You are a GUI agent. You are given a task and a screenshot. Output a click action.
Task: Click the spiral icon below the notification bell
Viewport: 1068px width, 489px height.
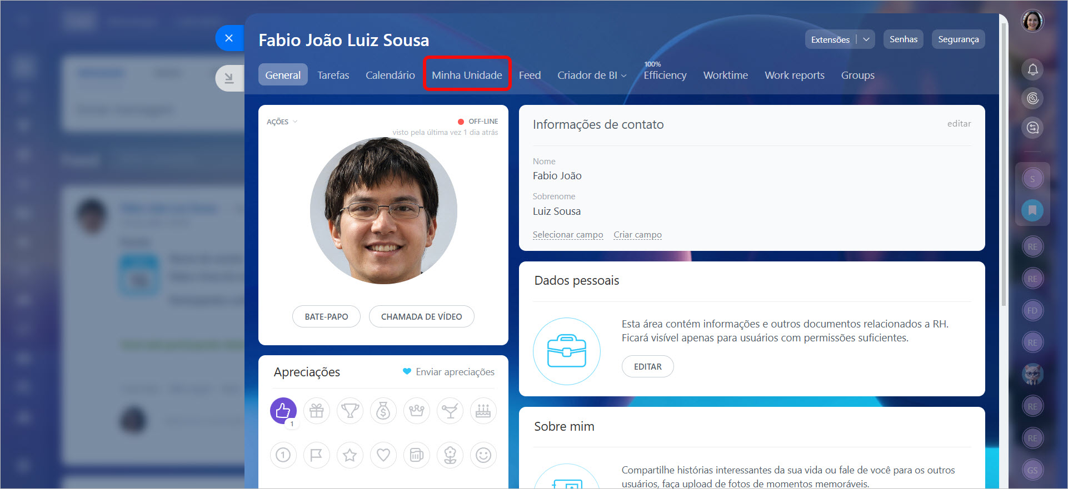click(1032, 99)
